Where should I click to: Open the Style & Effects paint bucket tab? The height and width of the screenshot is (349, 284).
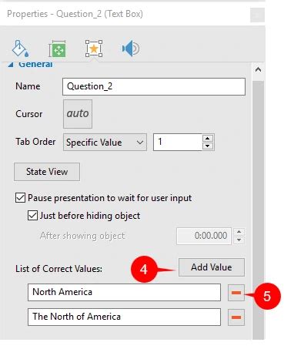[x=20, y=49]
